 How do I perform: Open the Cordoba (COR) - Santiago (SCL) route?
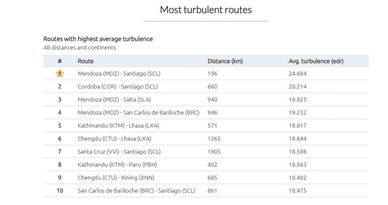pyautogui.click(x=118, y=87)
